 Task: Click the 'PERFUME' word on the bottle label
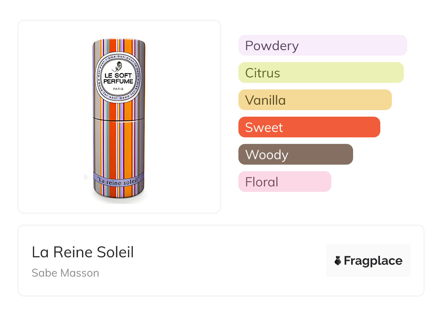click(118, 81)
